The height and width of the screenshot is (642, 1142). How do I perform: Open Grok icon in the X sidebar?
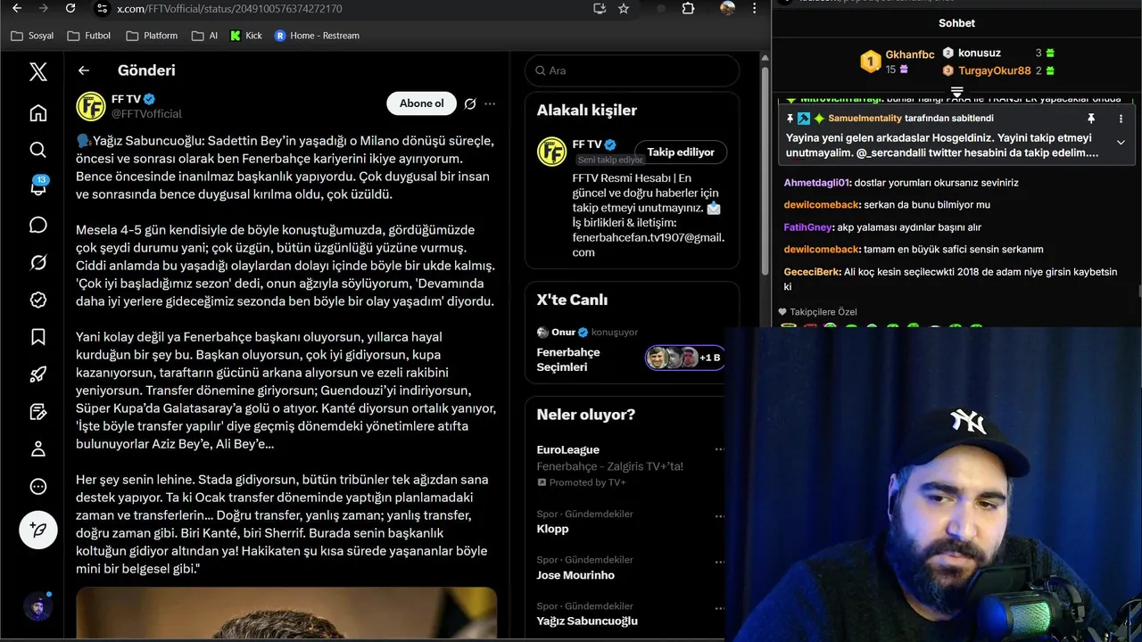pyautogui.click(x=37, y=262)
